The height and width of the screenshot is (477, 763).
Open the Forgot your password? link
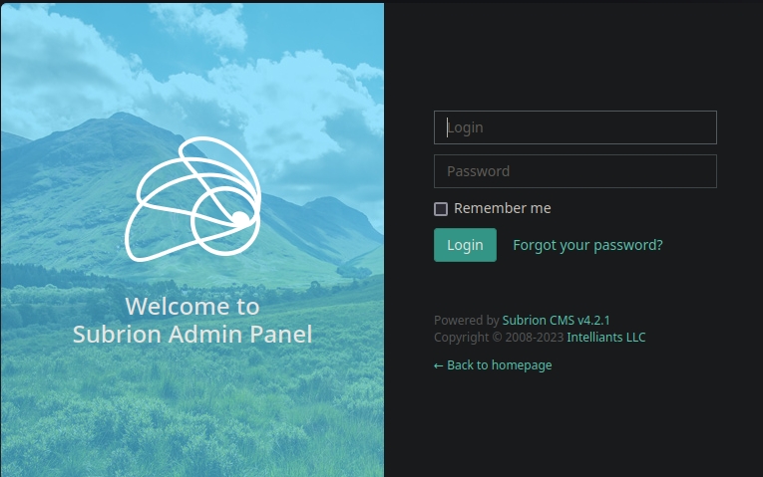587,245
